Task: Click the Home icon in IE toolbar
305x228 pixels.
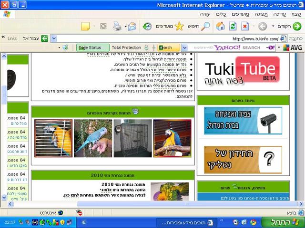Action: point(220,26)
